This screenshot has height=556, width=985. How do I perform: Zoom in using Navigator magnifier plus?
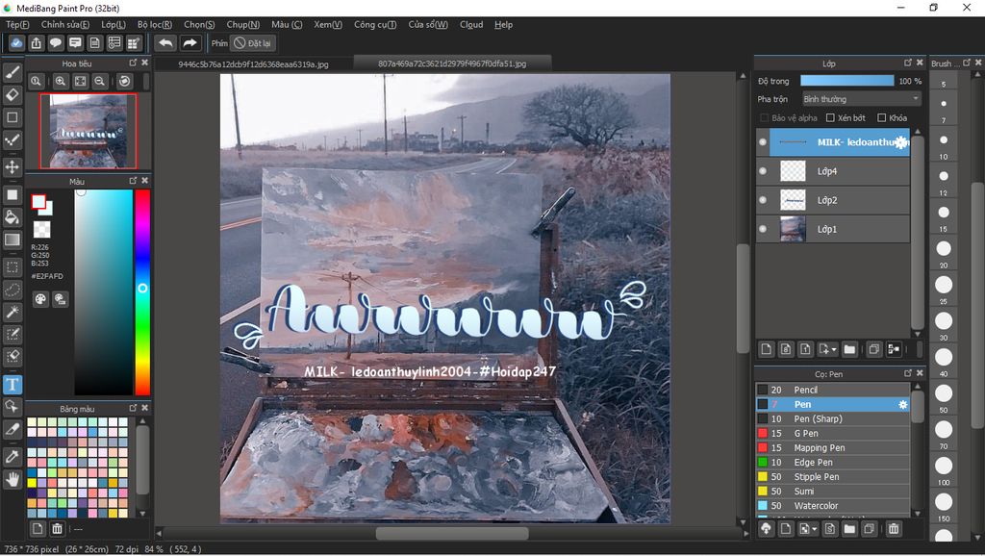click(x=61, y=81)
